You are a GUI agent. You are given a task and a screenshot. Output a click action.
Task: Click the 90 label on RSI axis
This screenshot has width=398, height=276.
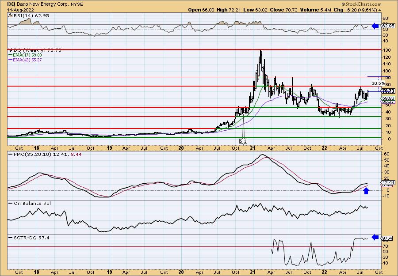(x=385, y=19)
